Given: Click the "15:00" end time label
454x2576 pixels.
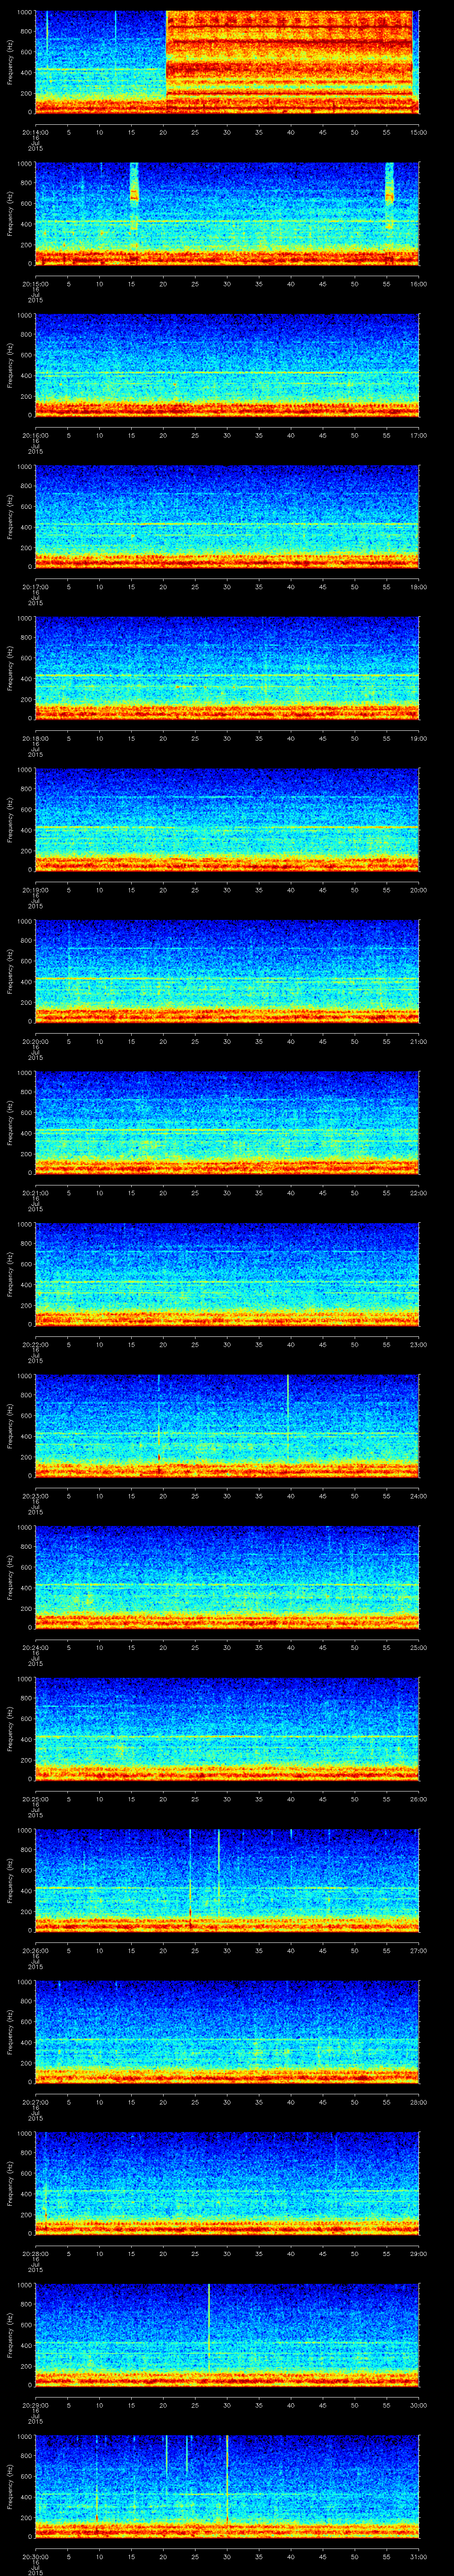Looking at the screenshot, I should click(418, 132).
